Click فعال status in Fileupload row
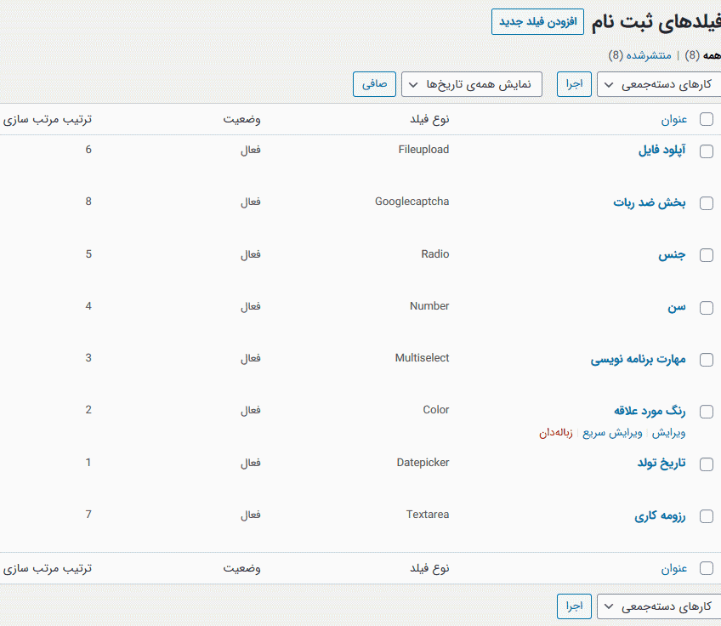721x626 pixels. 251,150
